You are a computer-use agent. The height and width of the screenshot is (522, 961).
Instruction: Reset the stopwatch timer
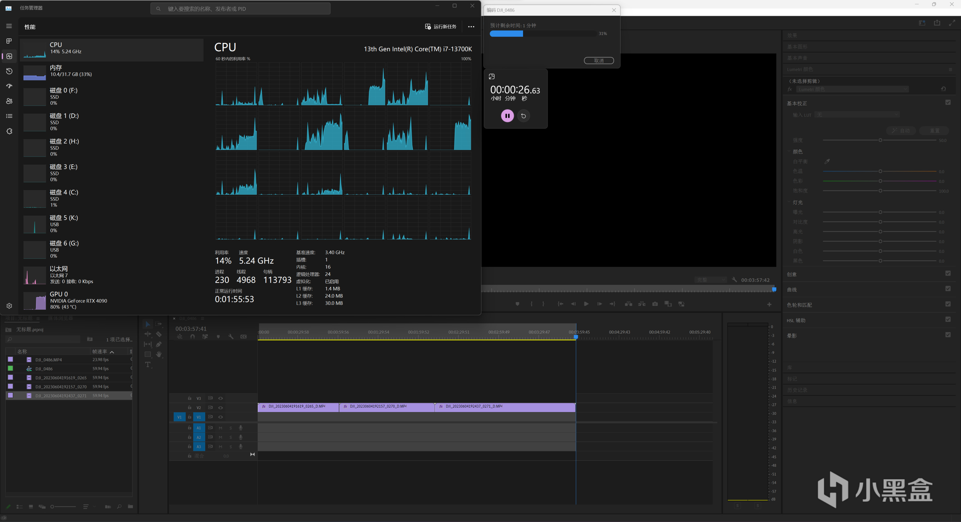pyautogui.click(x=523, y=116)
